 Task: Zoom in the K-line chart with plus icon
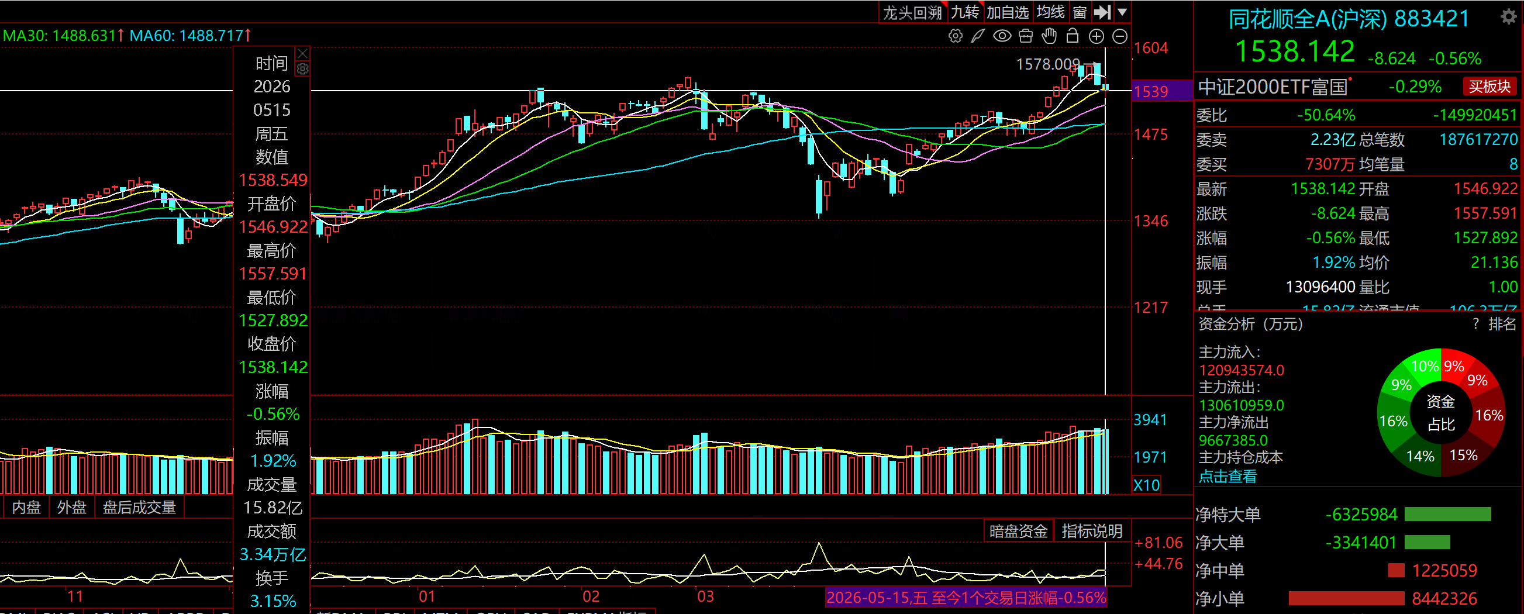(1097, 36)
